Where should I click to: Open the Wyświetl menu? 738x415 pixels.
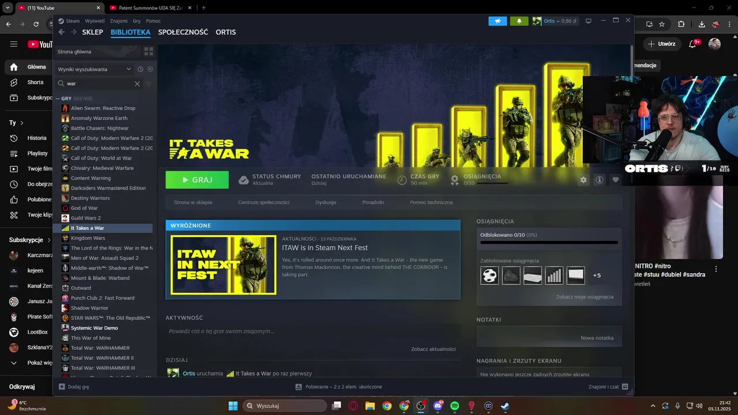pos(95,21)
